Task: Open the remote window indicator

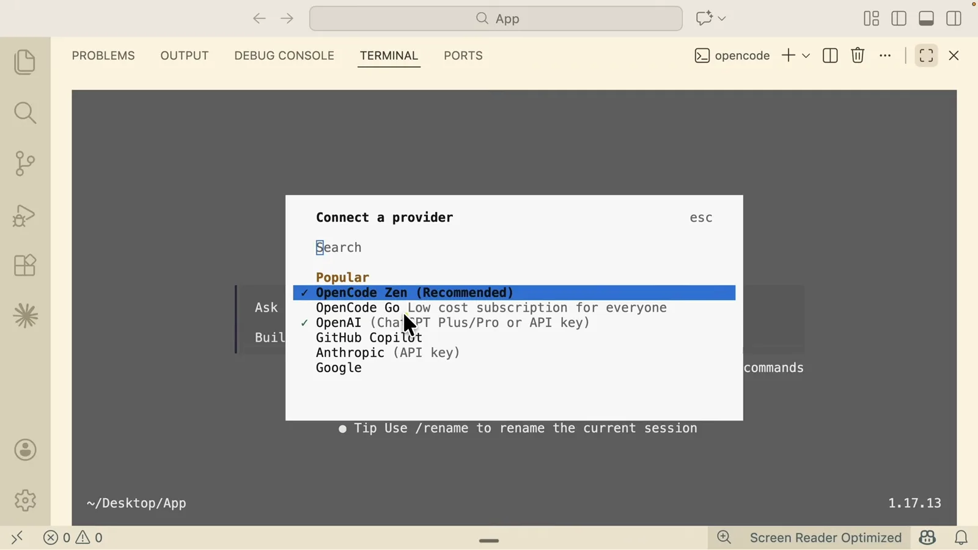Action: (17, 538)
